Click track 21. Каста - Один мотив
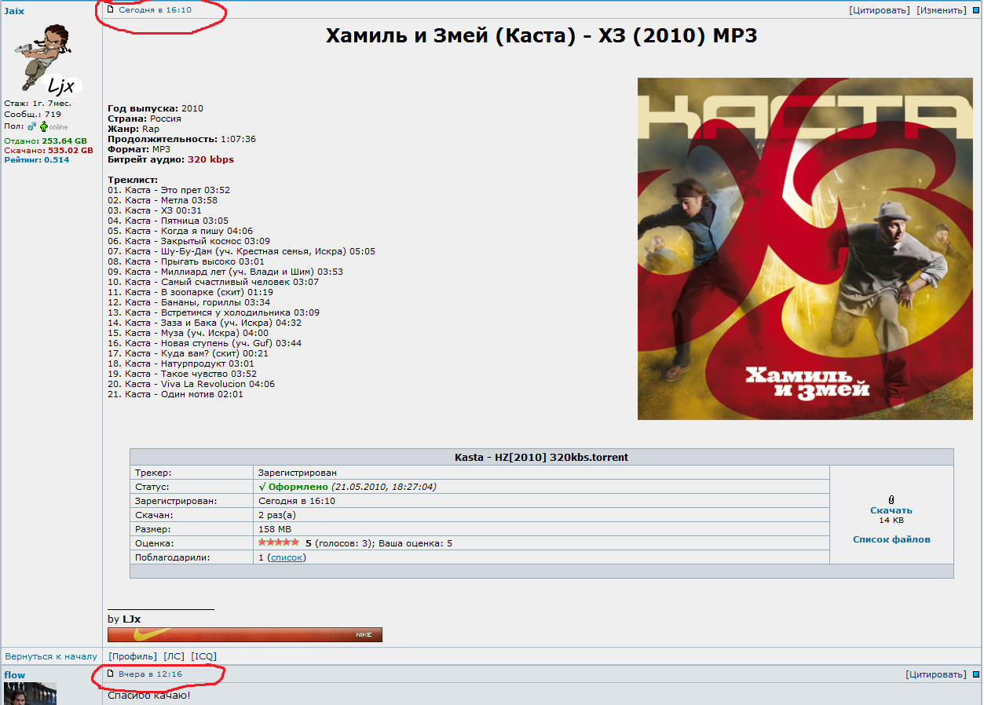This screenshot has width=984, height=705. [175, 394]
